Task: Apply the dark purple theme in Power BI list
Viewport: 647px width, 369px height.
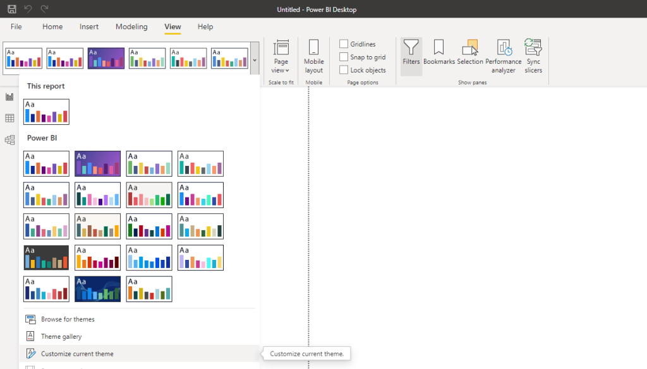Action: click(97, 163)
